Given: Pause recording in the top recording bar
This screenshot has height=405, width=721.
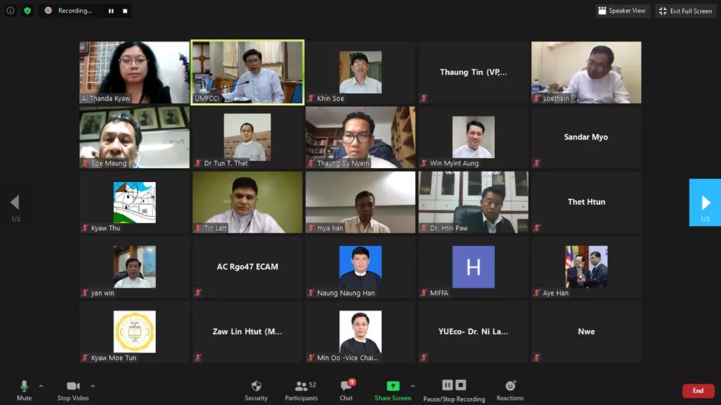Looking at the screenshot, I should [111, 11].
